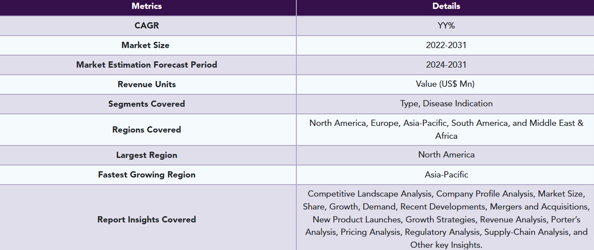Click Type, Disease Indication cell
594x250 pixels.
pos(446,104)
